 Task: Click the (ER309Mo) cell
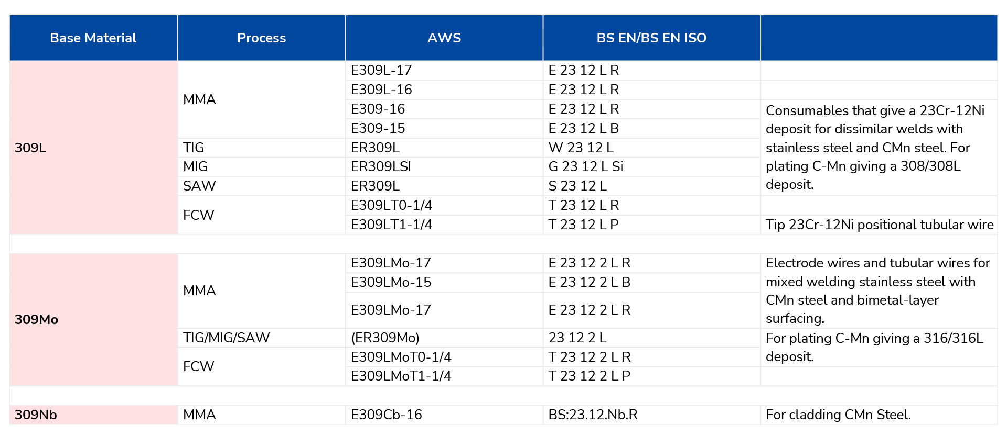point(444,338)
